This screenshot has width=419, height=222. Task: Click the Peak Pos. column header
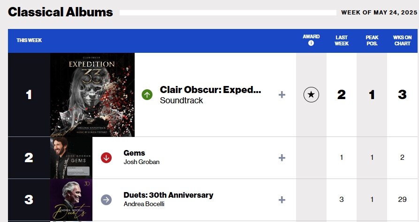pos(372,40)
